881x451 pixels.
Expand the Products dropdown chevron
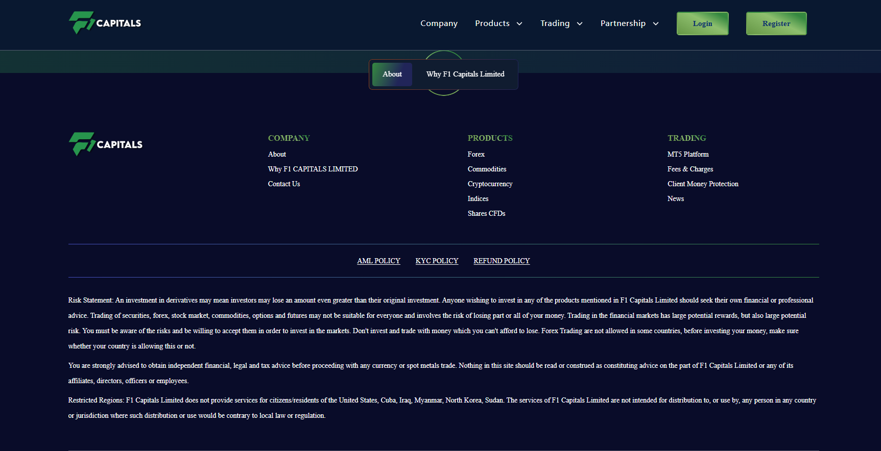[519, 23]
